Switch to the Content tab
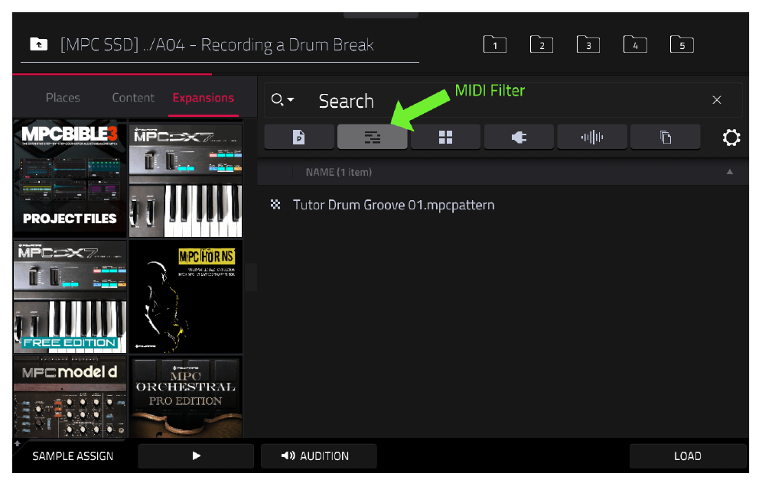762x486 pixels. tap(133, 98)
